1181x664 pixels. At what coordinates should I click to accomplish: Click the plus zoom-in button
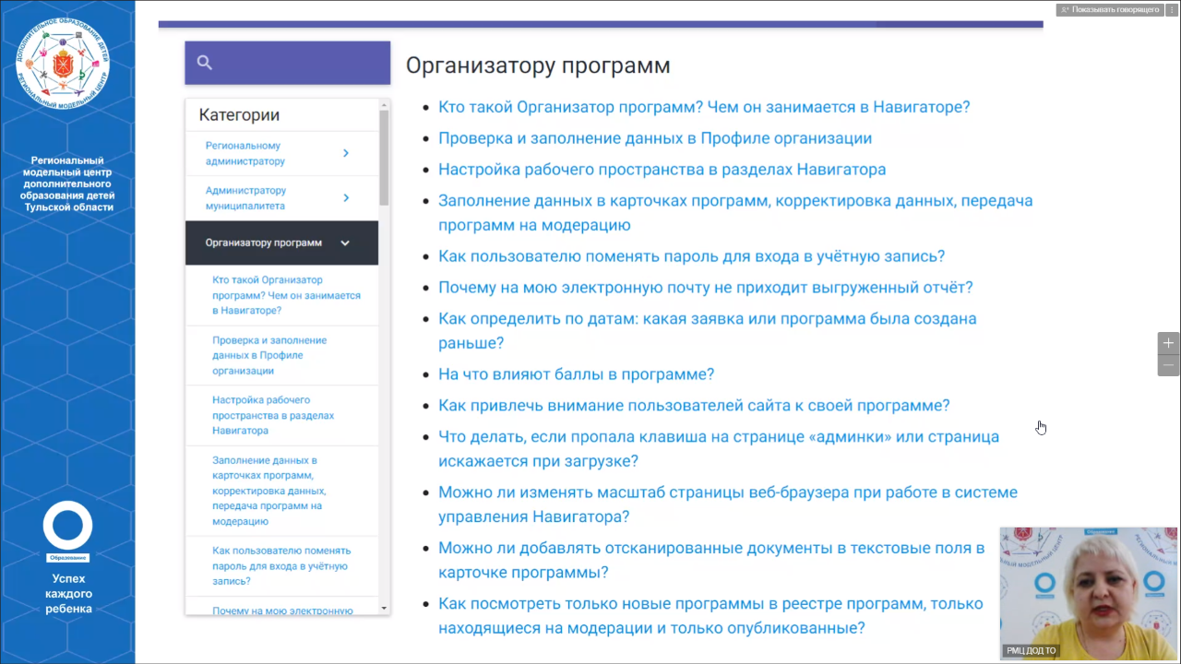click(1168, 343)
